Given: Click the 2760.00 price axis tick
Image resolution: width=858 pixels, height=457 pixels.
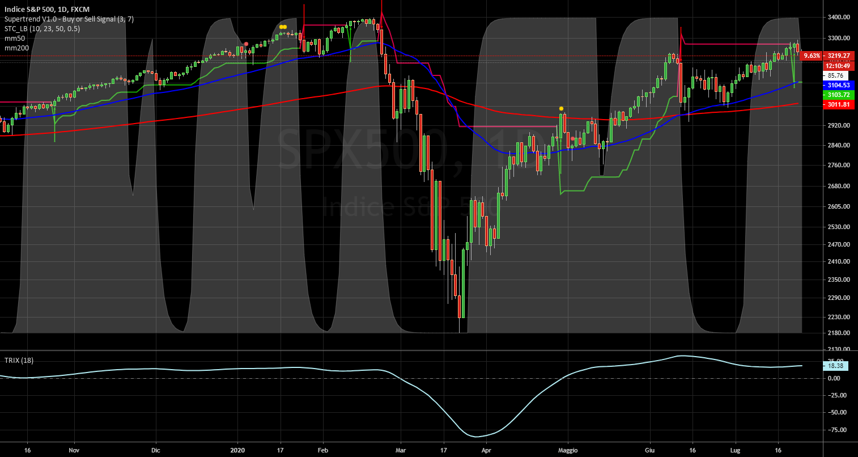Looking at the screenshot, I should tap(838, 165).
